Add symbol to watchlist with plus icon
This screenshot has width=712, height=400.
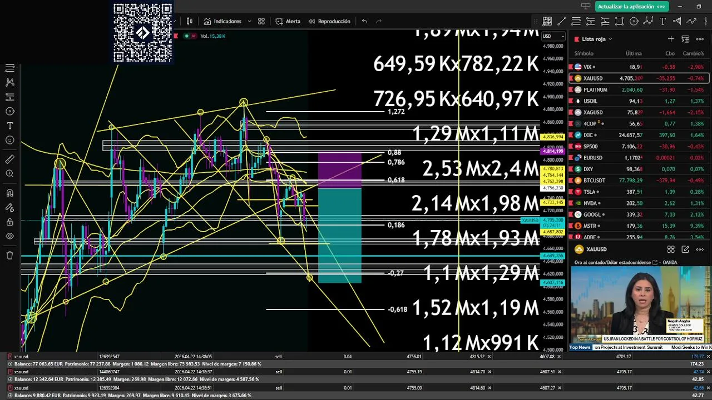671,39
